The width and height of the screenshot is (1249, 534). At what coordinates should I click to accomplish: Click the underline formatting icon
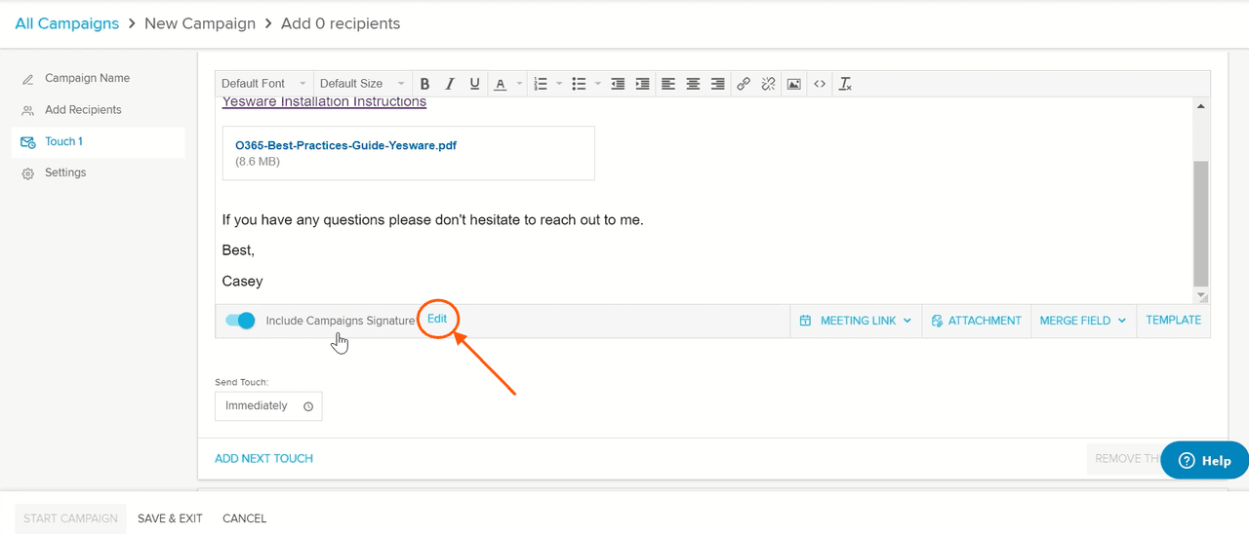point(474,84)
